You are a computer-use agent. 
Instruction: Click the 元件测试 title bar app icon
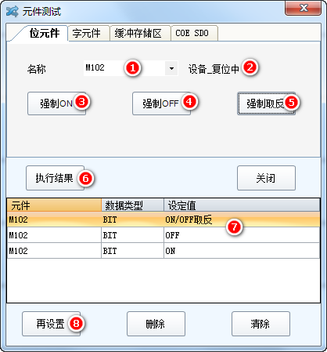point(12,12)
